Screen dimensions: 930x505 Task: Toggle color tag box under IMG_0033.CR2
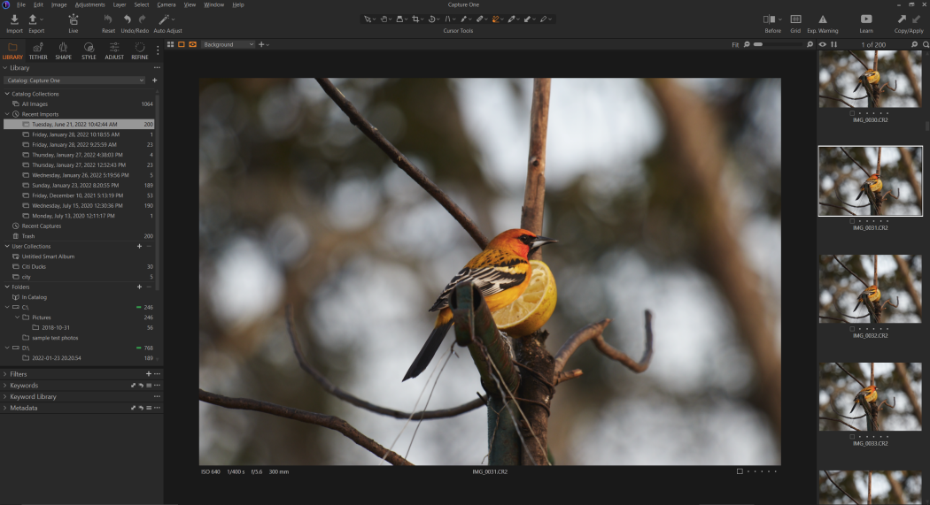tap(852, 437)
